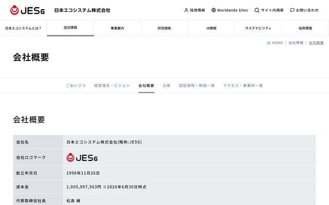Screen dimensions: 329x205
Task: Click 日本エコシステム株式会社 header title
Action: coord(82,10)
